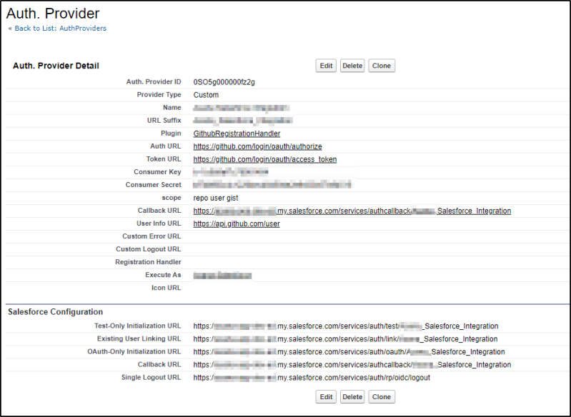This screenshot has width=571, height=417.
Task: Click the Icon URL label
Action: click(166, 288)
